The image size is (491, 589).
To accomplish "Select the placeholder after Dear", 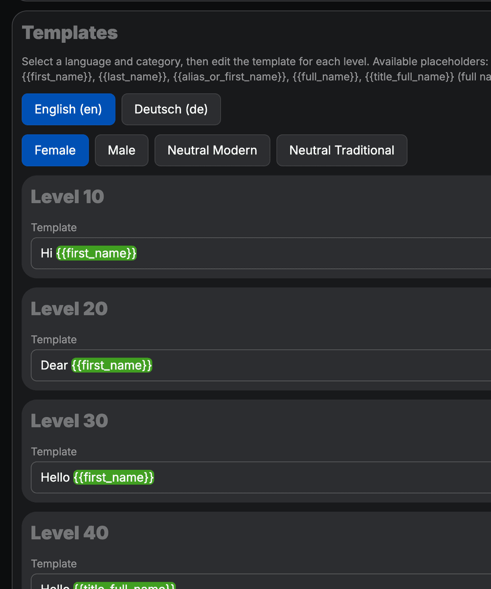I will 112,365.
